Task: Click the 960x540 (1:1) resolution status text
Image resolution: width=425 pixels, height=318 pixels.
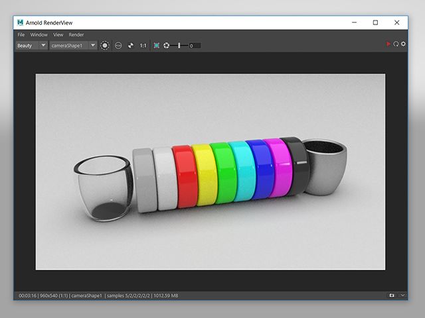Action: pyautogui.click(x=54, y=295)
